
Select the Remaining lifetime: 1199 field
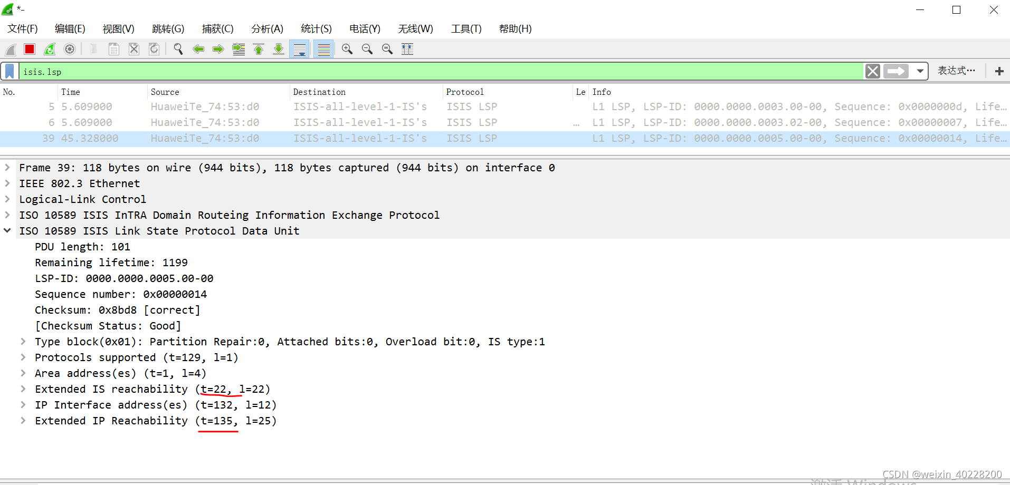pos(111,263)
